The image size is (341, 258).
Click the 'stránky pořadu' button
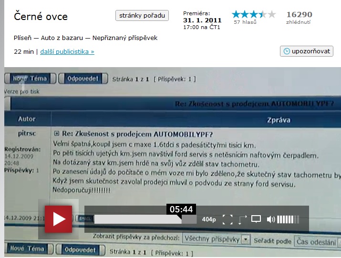click(x=142, y=16)
